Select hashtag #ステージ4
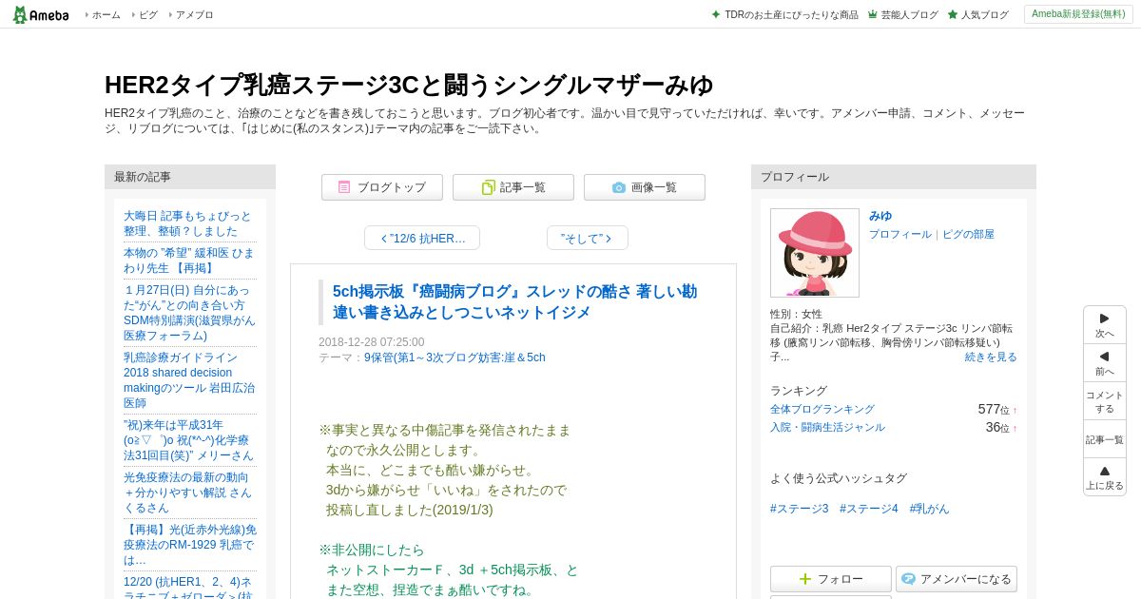 point(869,509)
